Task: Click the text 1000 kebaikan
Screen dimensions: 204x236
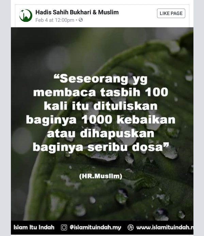Action: 128,120
